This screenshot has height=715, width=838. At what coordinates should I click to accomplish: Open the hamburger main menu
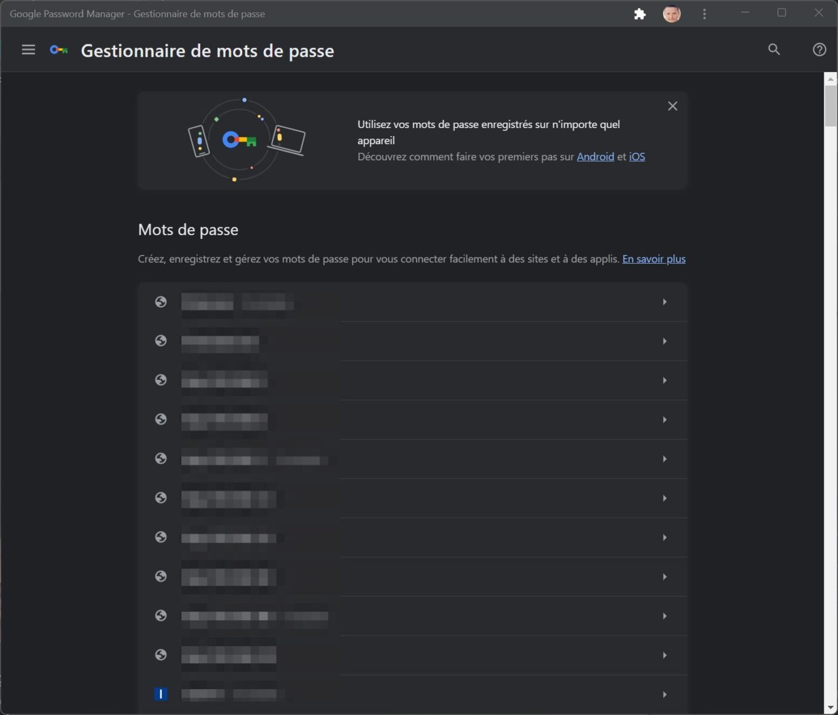28,50
